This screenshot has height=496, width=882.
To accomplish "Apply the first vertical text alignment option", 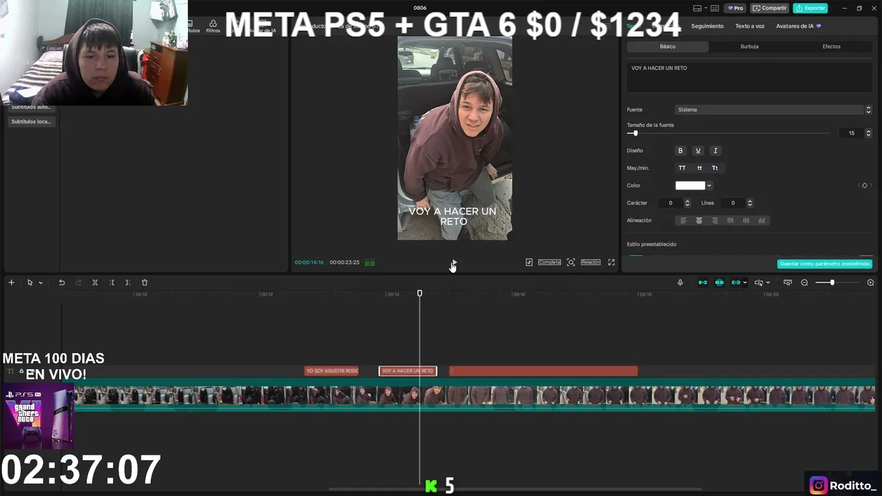I will click(730, 220).
